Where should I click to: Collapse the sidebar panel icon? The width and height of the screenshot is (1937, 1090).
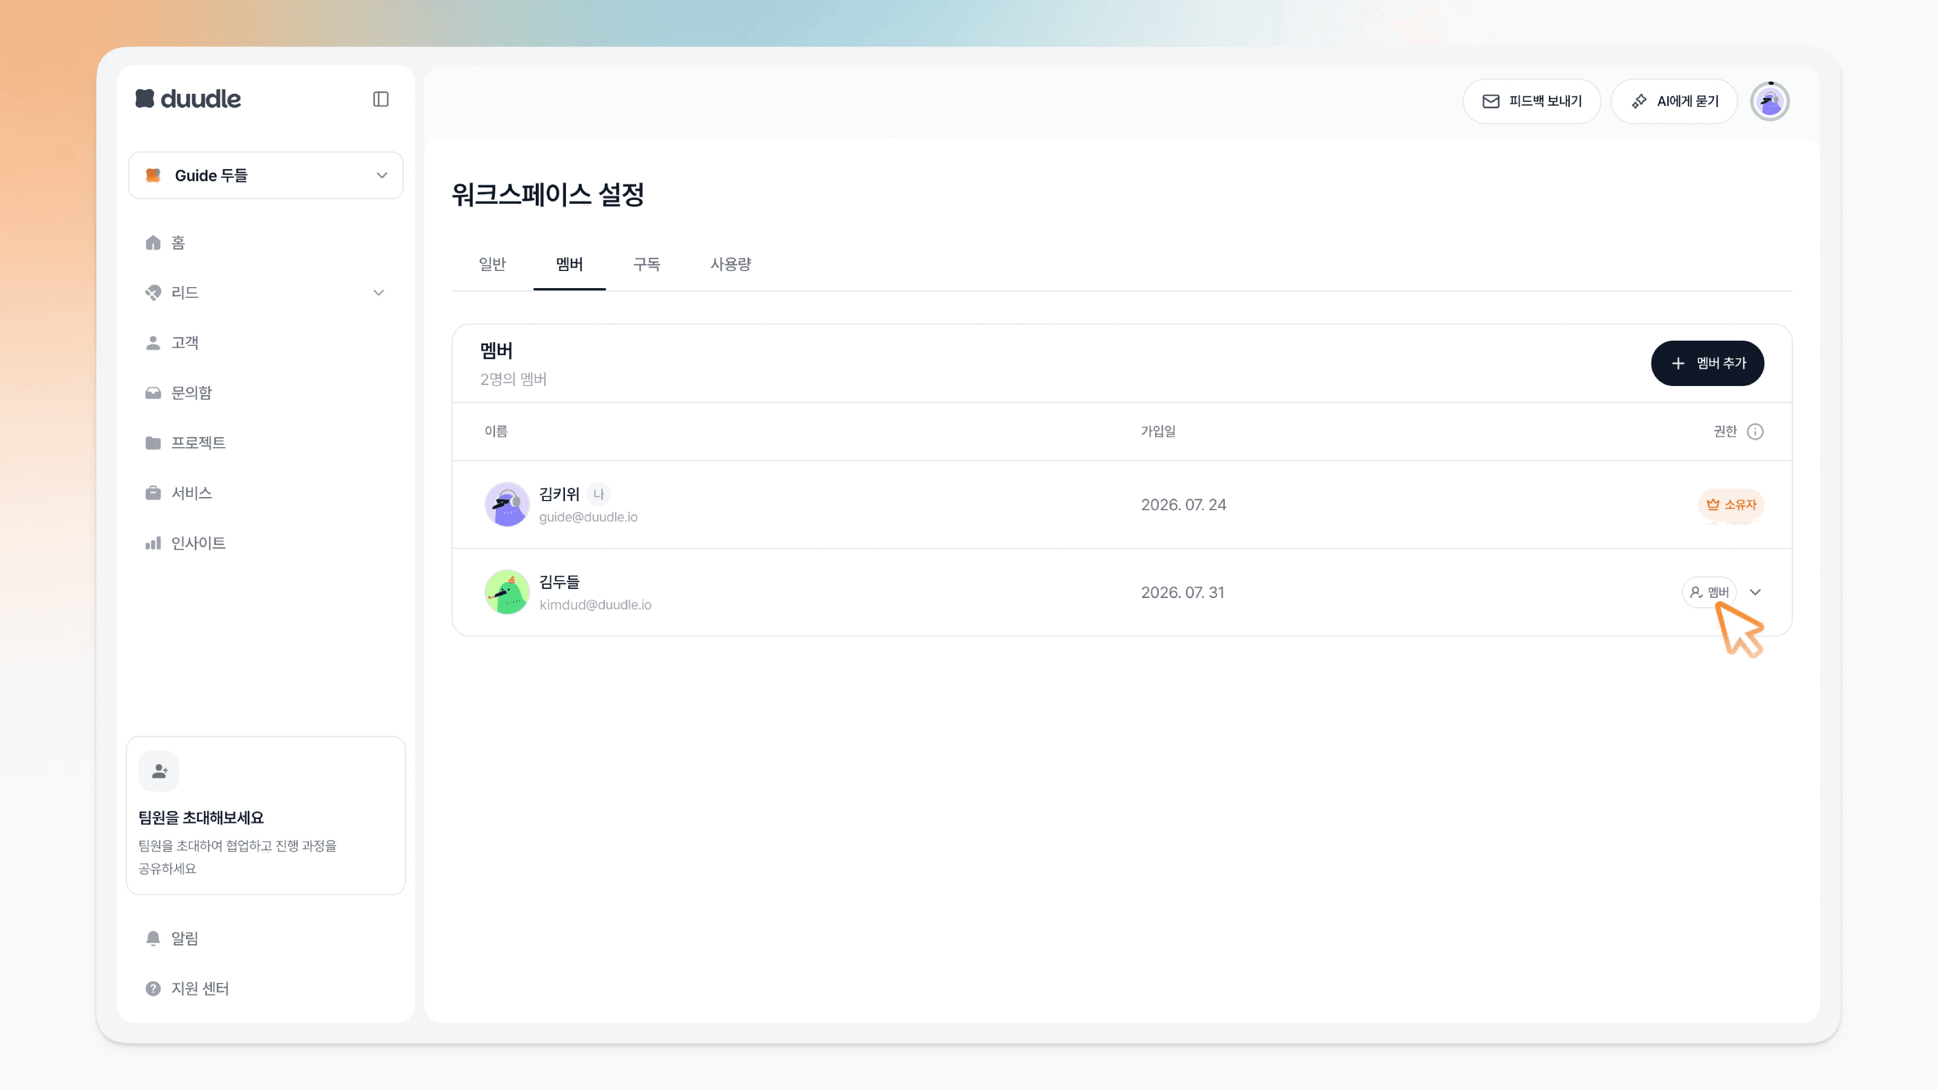(380, 99)
